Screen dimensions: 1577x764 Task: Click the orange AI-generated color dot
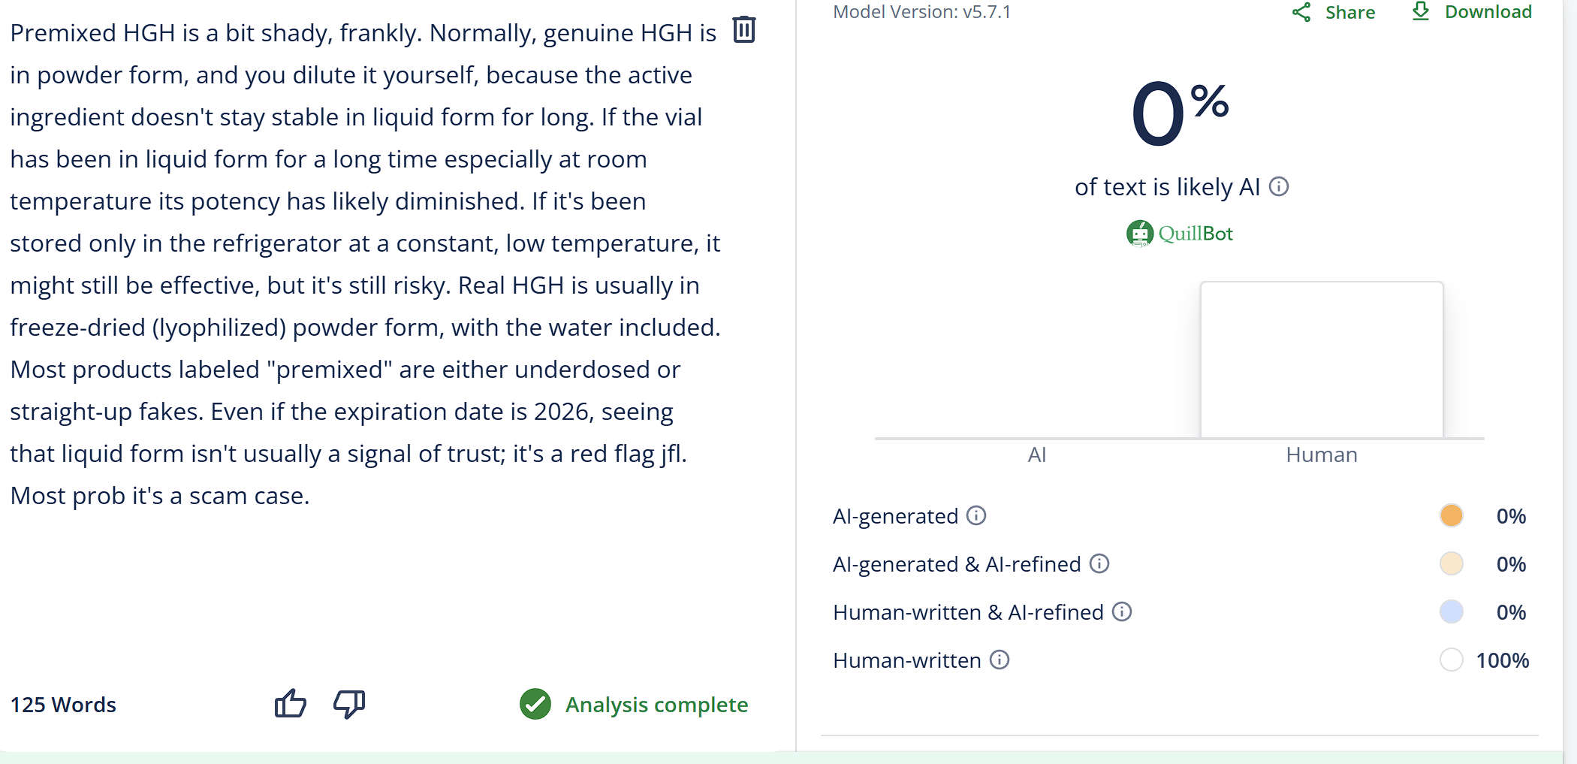1451,515
